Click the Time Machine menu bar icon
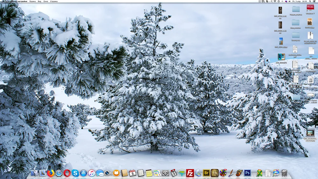The height and width of the screenshot is (179, 318). click(279, 1)
